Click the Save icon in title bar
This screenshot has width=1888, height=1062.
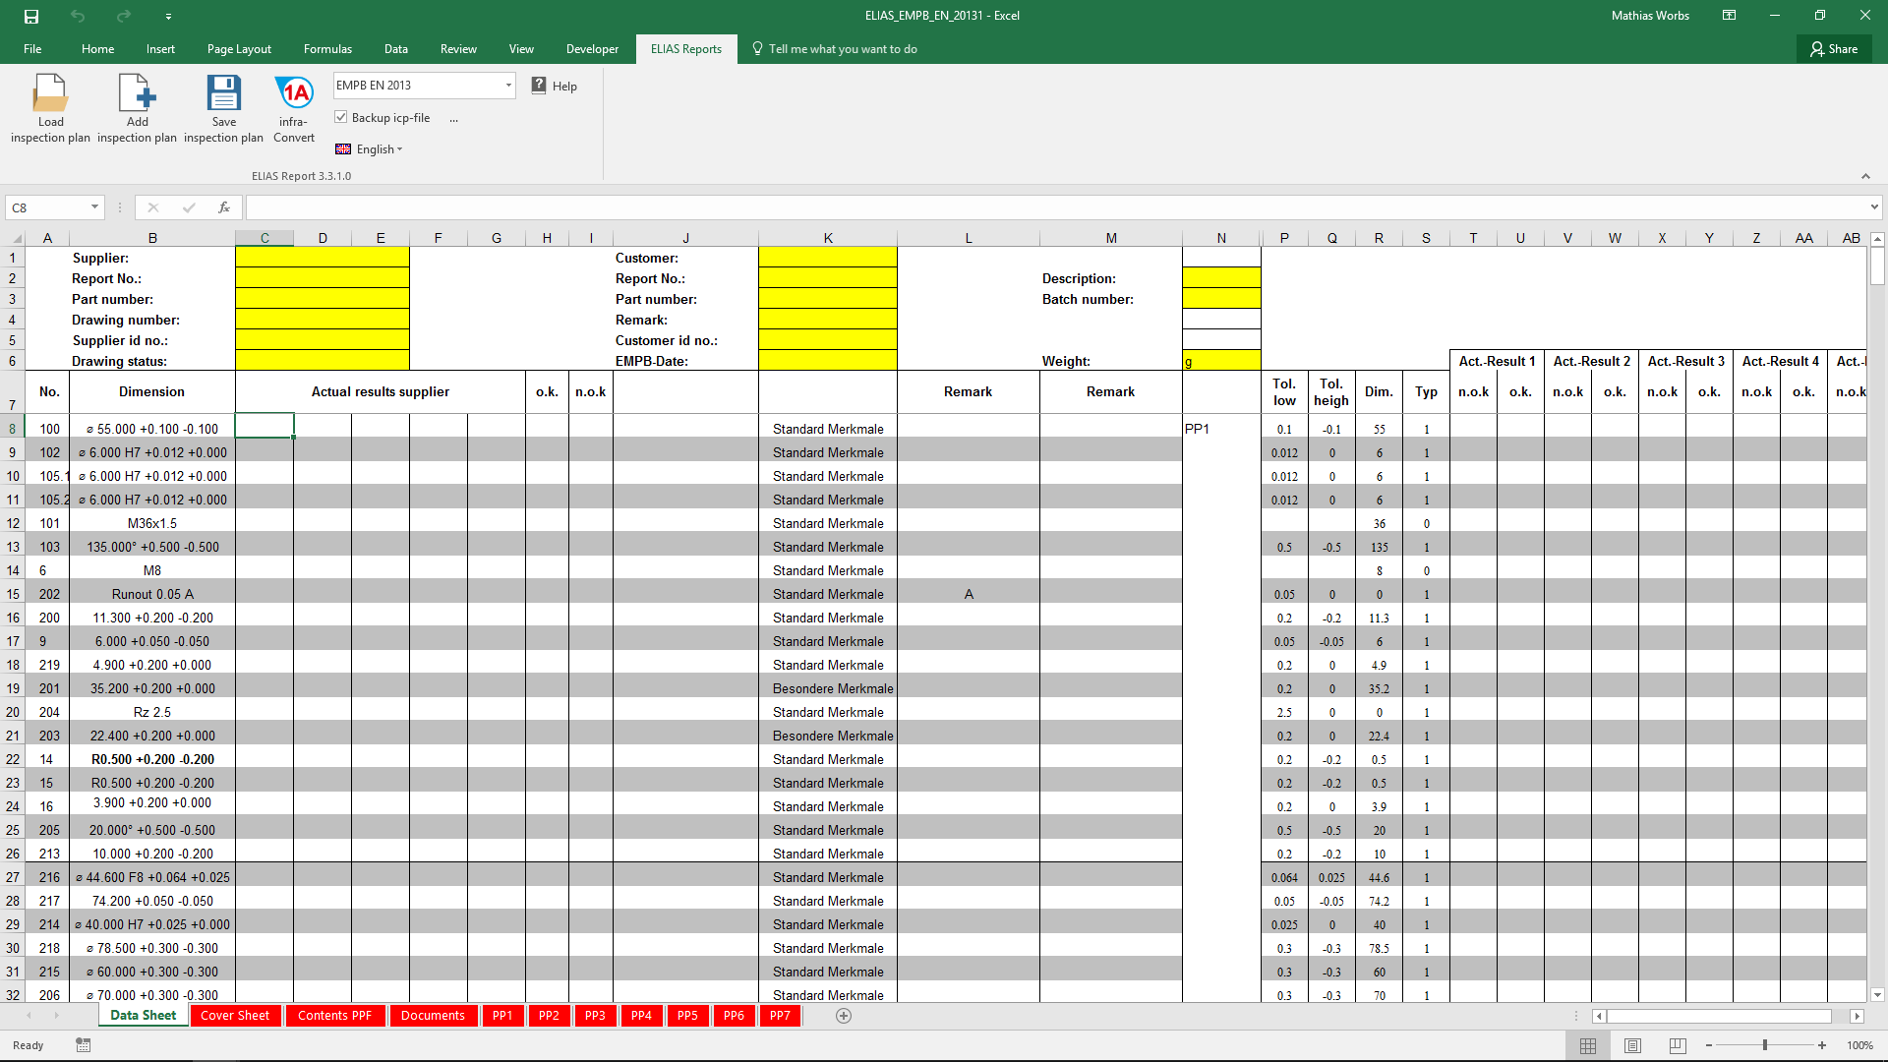31,16
